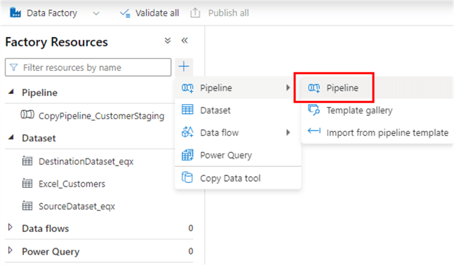Open Data flow submenu arrow
This screenshot has height=265, width=454.
[x=288, y=132]
